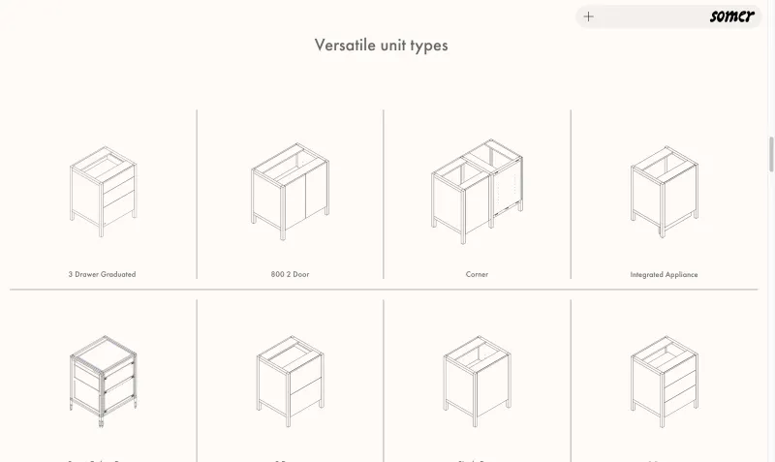This screenshot has width=775, height=462.
Task: Click the grey pill navigation bar
Action: coord(668,16)
